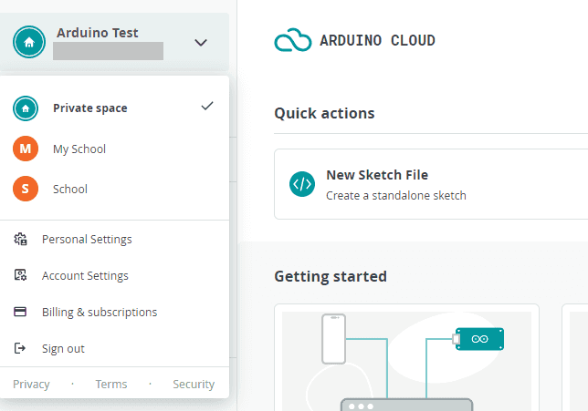Image resolution: width=588 pixels, height=411 pixels.
Task: Switch to My School space
Action: click(x=79, y=149)
